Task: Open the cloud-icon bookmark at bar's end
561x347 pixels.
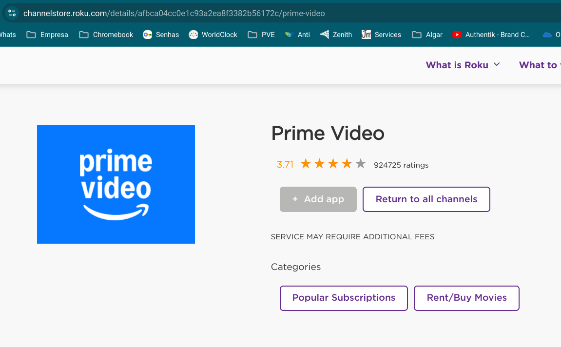Action: [x=551, y=35]
